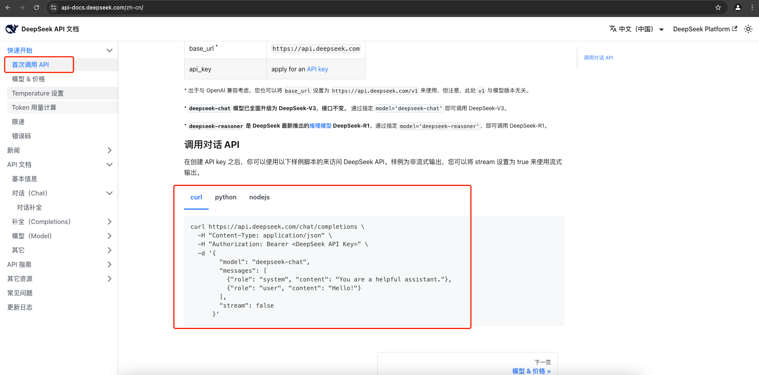Image resolution: width=759 pixels, height=375 pixels.
Task: Switch to the python code tab
Action: (226, 197)
